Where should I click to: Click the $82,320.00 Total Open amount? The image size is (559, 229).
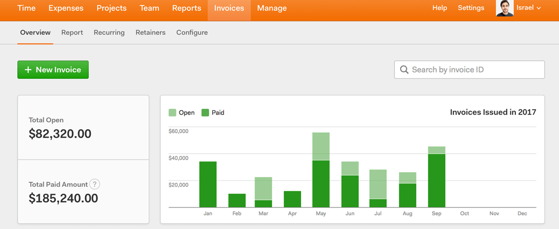click(60, 134)
